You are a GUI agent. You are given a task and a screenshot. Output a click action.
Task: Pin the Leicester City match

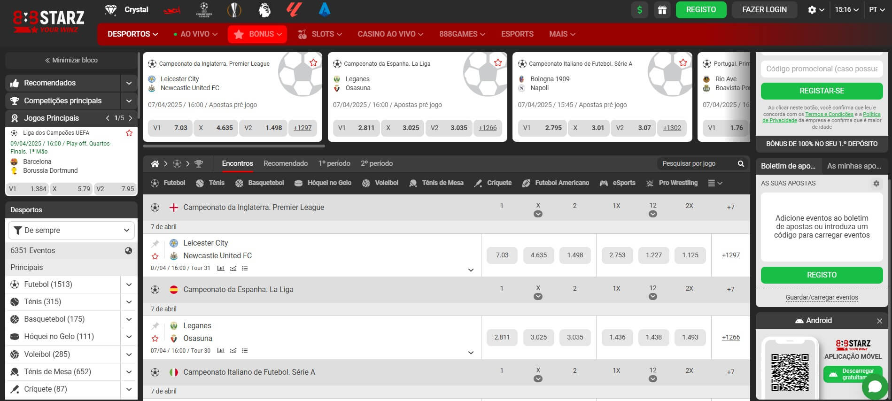(155, 243)
